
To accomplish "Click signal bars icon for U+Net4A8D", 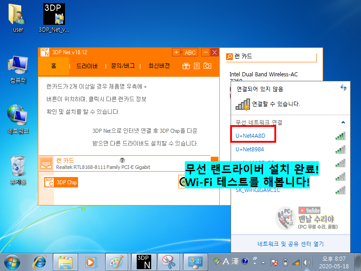I will [x=341, y=136].
